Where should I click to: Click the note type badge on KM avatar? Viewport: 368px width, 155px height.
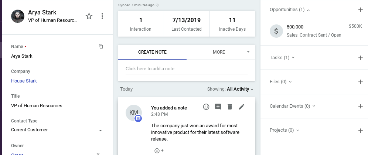pyautogui.click(x=138, y=118)
